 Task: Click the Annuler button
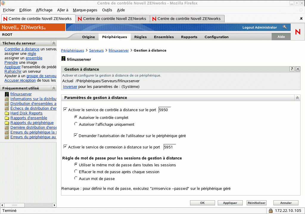(286, 203)
